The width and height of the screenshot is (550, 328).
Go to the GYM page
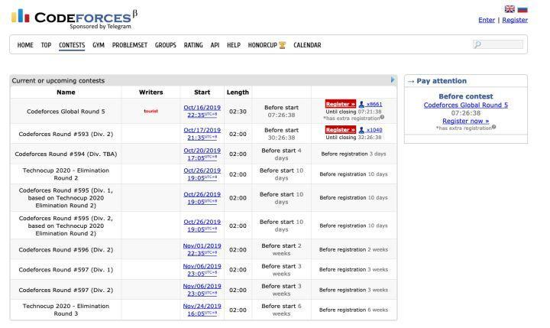(x=99, y=45)
